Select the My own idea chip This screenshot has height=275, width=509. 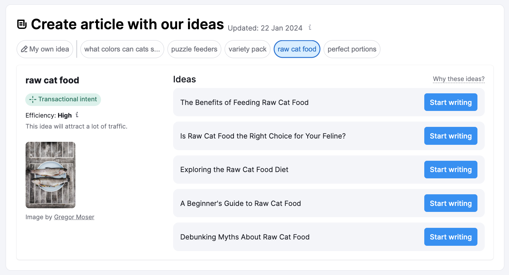pos(45,49)
